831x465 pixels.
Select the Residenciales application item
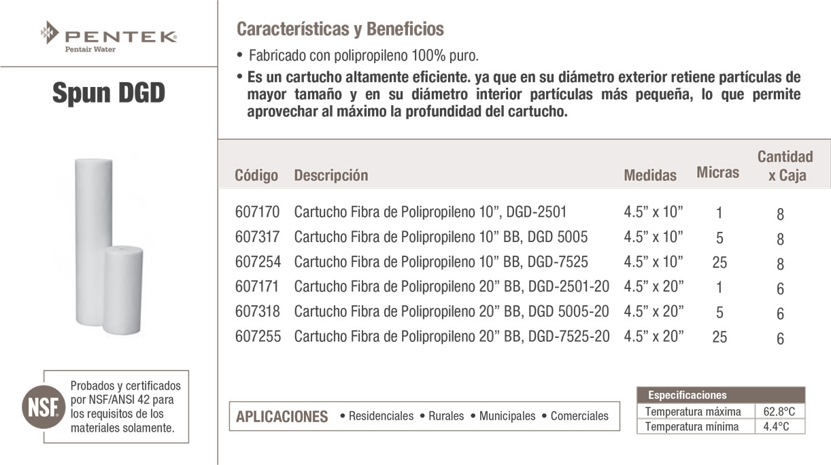(379, 416)
